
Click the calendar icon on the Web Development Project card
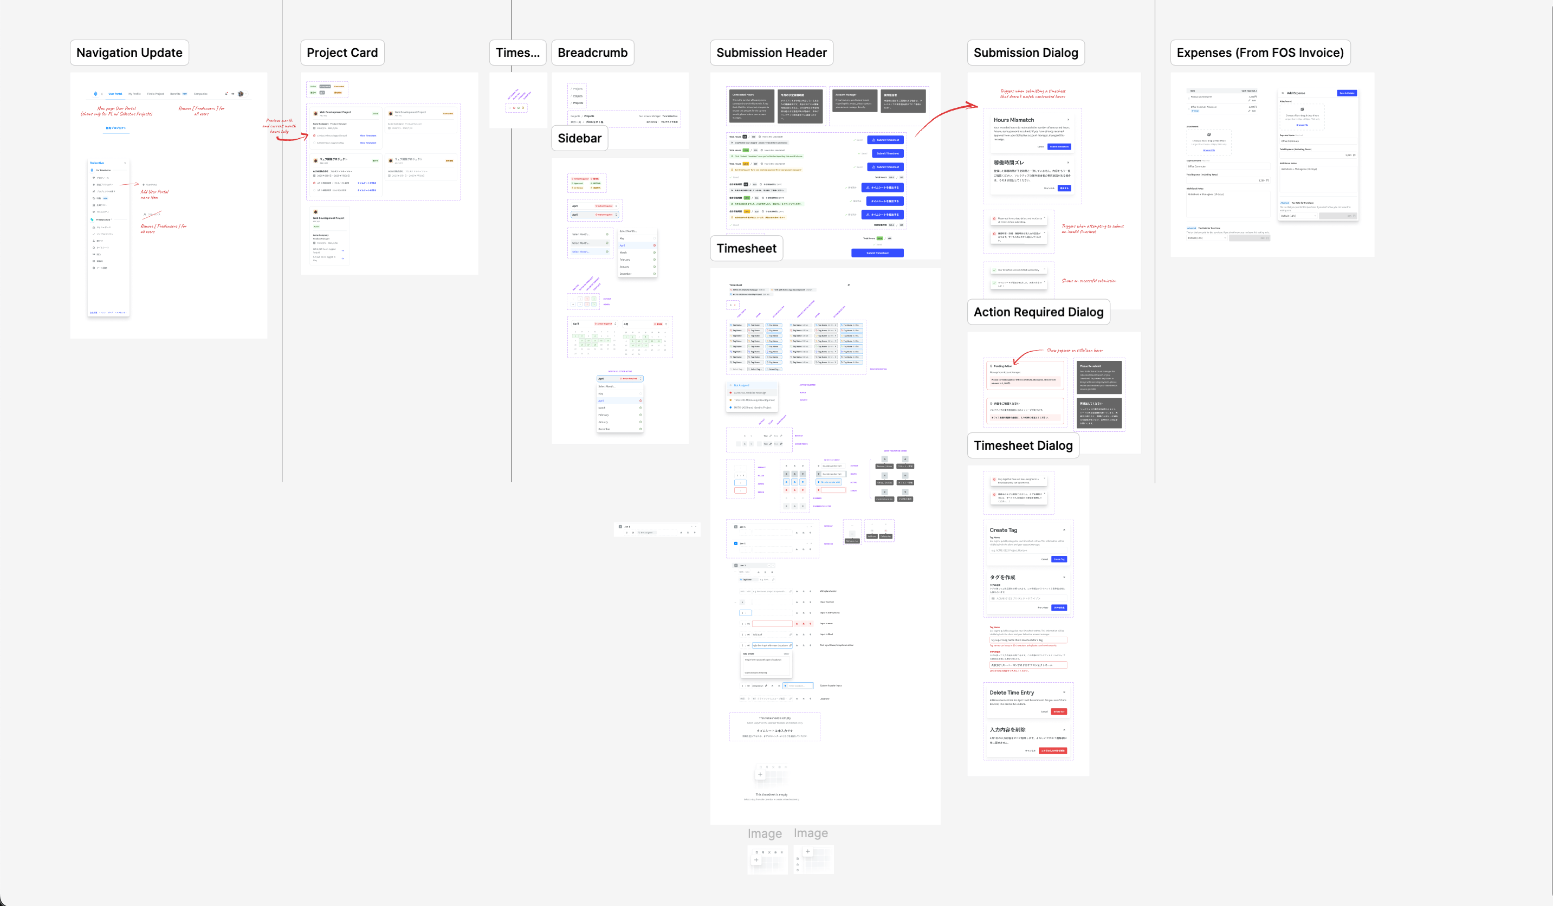pos(315,128)
